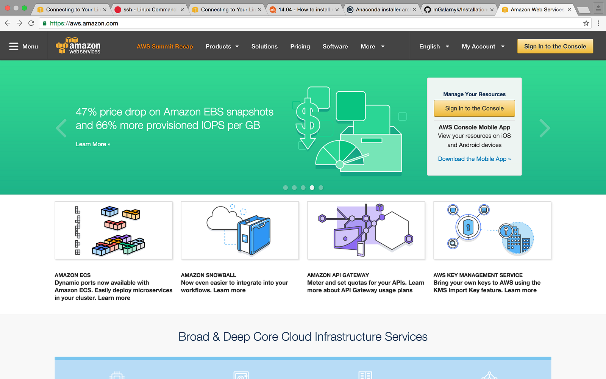
Task: Click the secure padlock icon in address bar
Action: [45, 23]
